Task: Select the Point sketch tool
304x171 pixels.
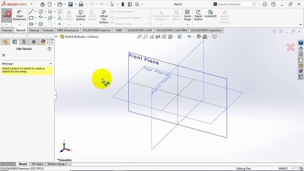Action: tap(60, 24)
